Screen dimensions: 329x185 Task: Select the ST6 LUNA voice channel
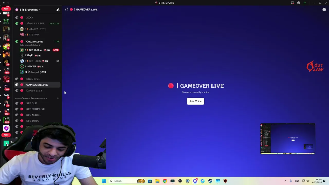(37, 121)
